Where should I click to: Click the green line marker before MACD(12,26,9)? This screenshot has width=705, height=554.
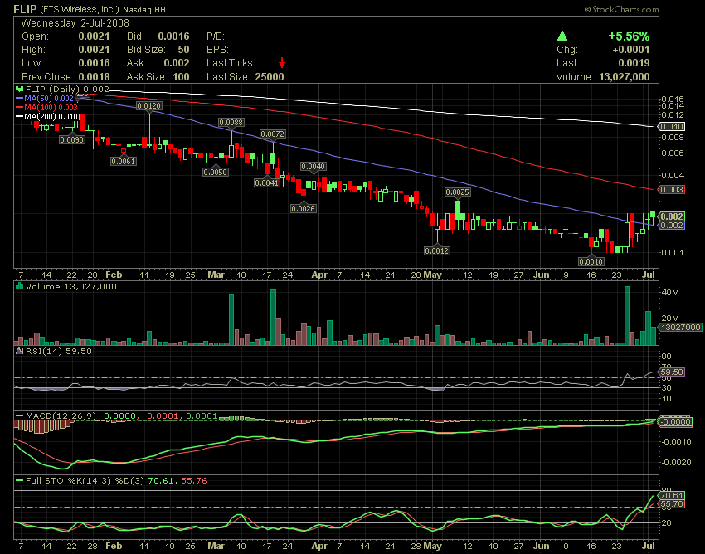[x=19, y=416]
